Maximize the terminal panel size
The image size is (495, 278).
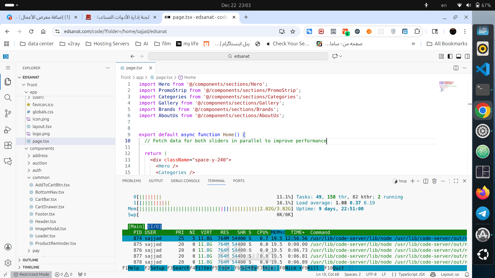pos(456,181)
